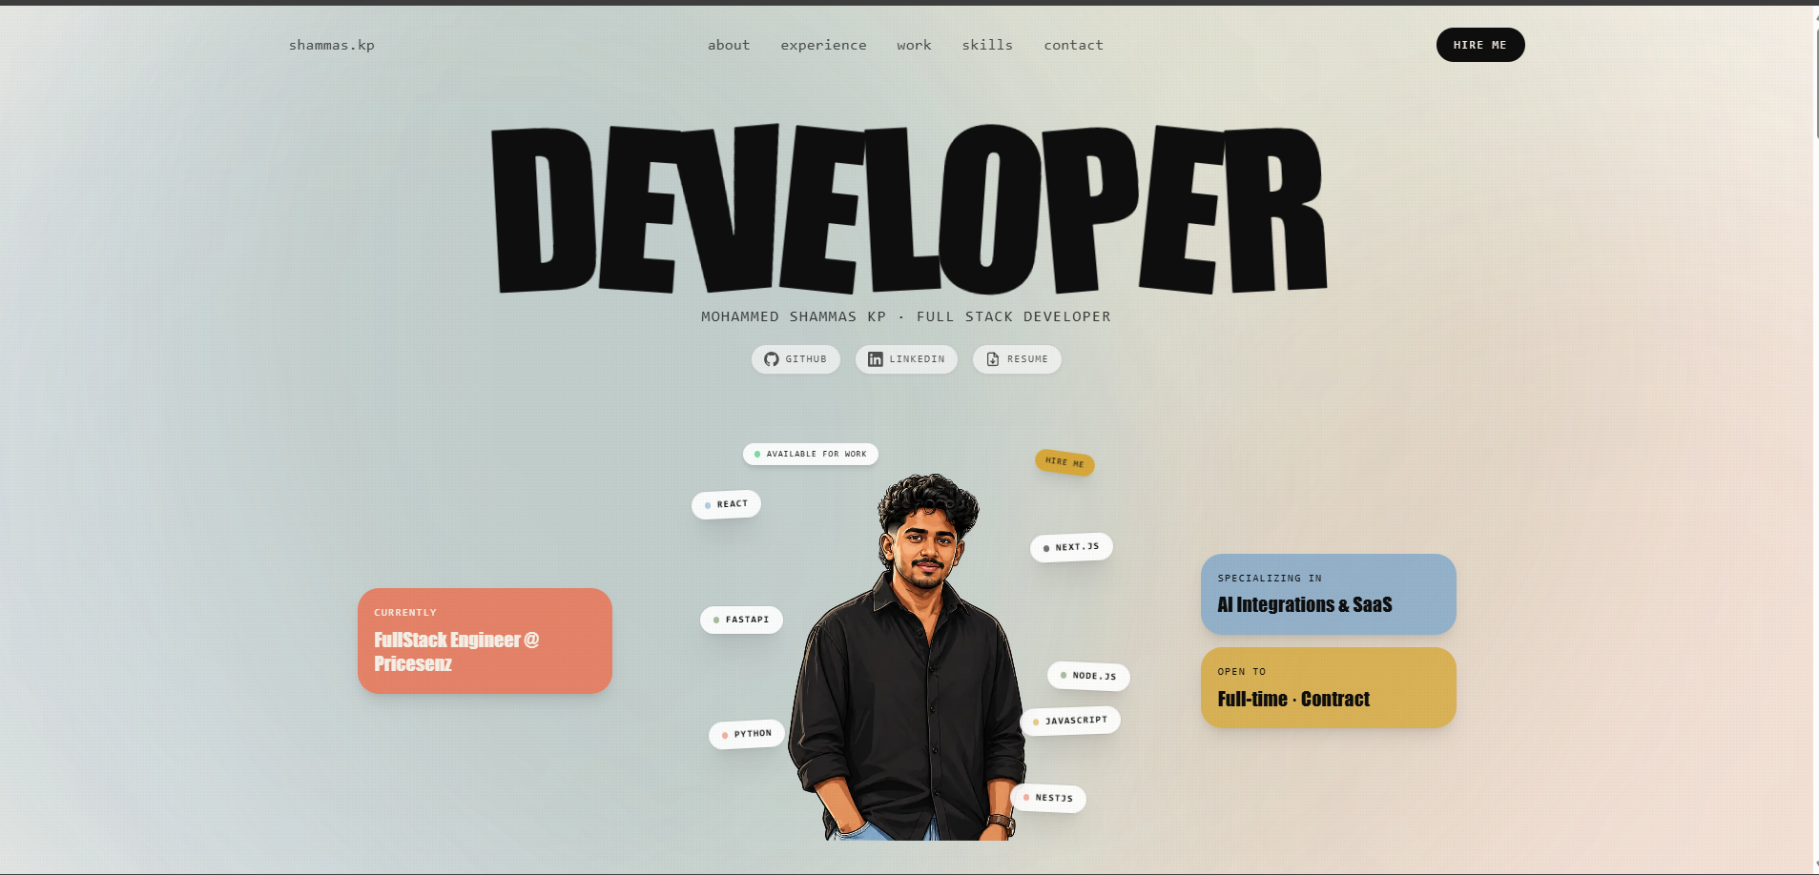
Task: Click the developer portrait illustration
Action: (906, 658)
